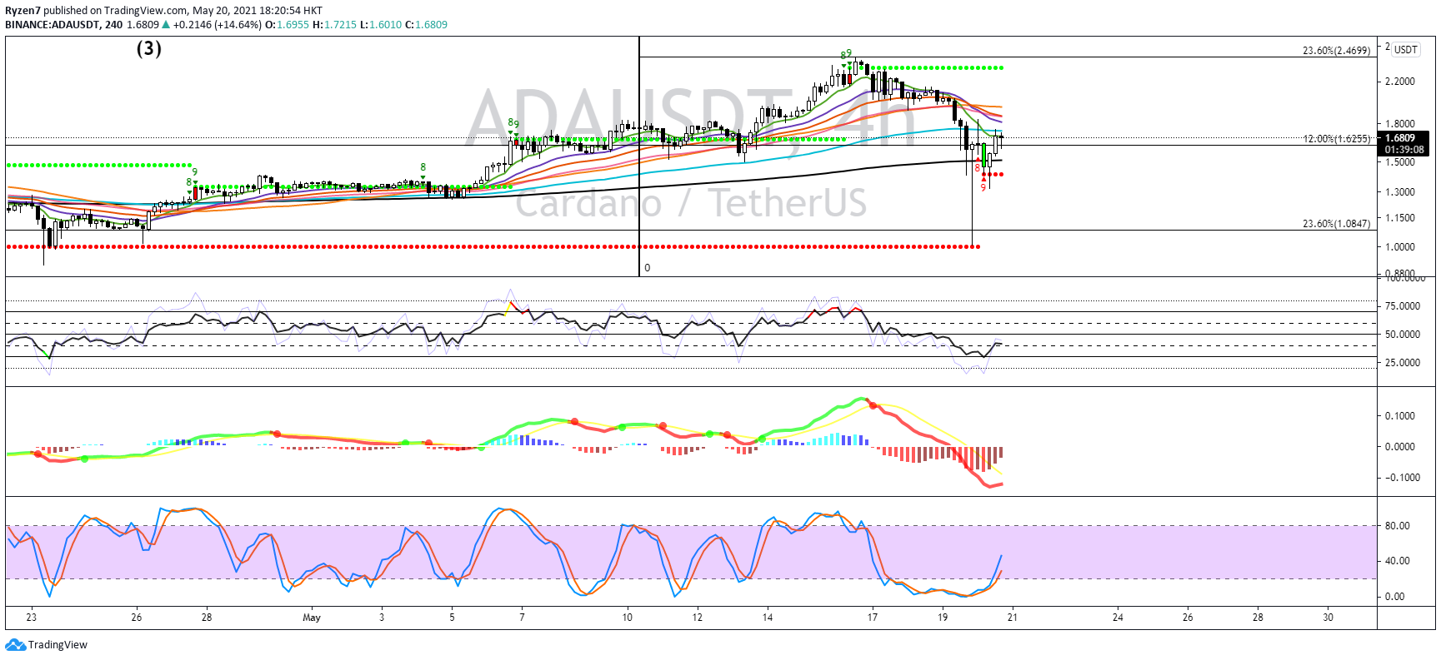Click the 1.3000 price axis label
Screen dimensions: 1441x660
click(x=1399, y=192)
